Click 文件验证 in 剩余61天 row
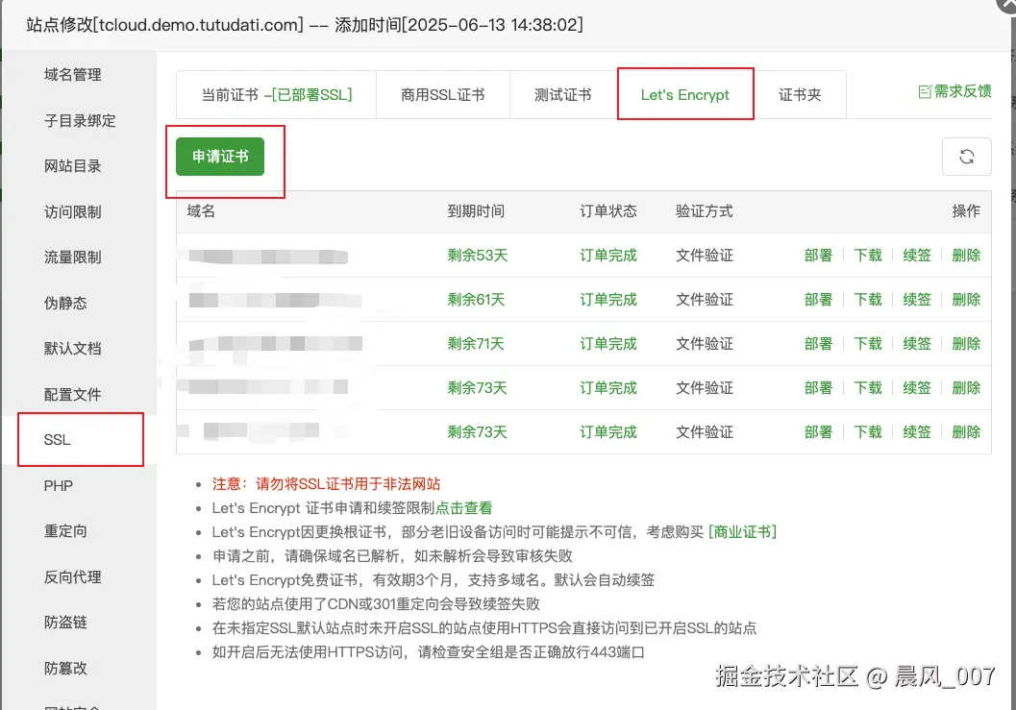This screenshot has width=1016, height=710. [705, 300]
